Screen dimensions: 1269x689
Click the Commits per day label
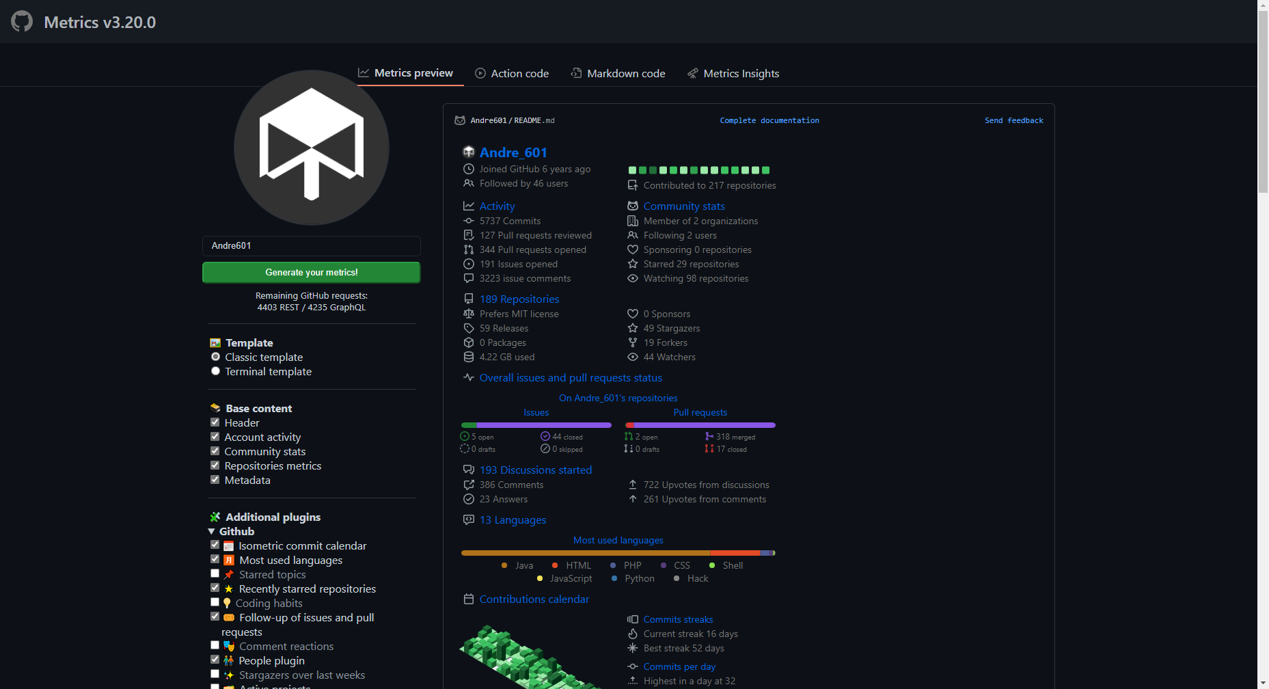[x=679, y=666]
